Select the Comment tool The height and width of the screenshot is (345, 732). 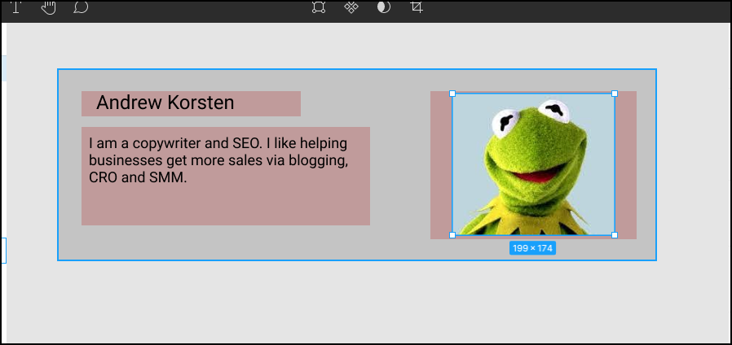click(81, 7)
